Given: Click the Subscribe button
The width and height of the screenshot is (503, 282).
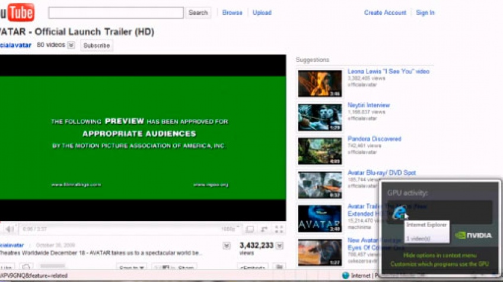Looking at the screenshot, I should 97,46.
